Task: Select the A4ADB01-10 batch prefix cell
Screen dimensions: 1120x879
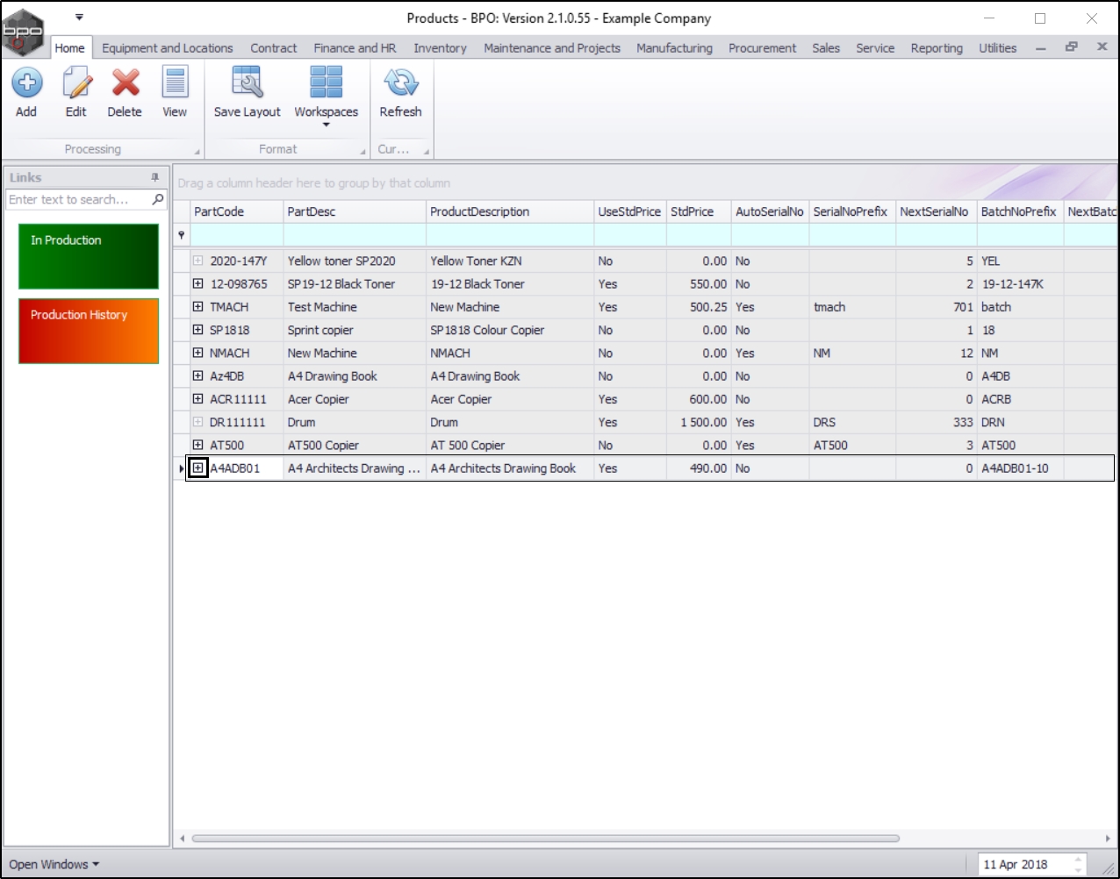Action: 1020,468
